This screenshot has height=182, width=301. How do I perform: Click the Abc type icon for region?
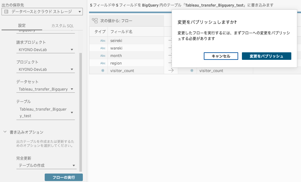tap(103, 63)
